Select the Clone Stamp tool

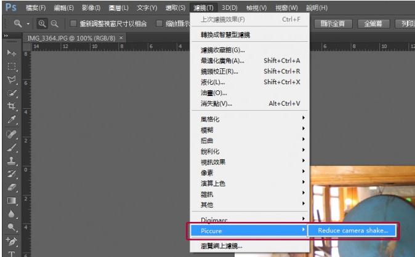[x=11, y=160]
